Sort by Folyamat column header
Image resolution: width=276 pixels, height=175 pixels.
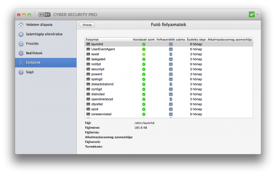pyautogui.click(x=109, y=40)
